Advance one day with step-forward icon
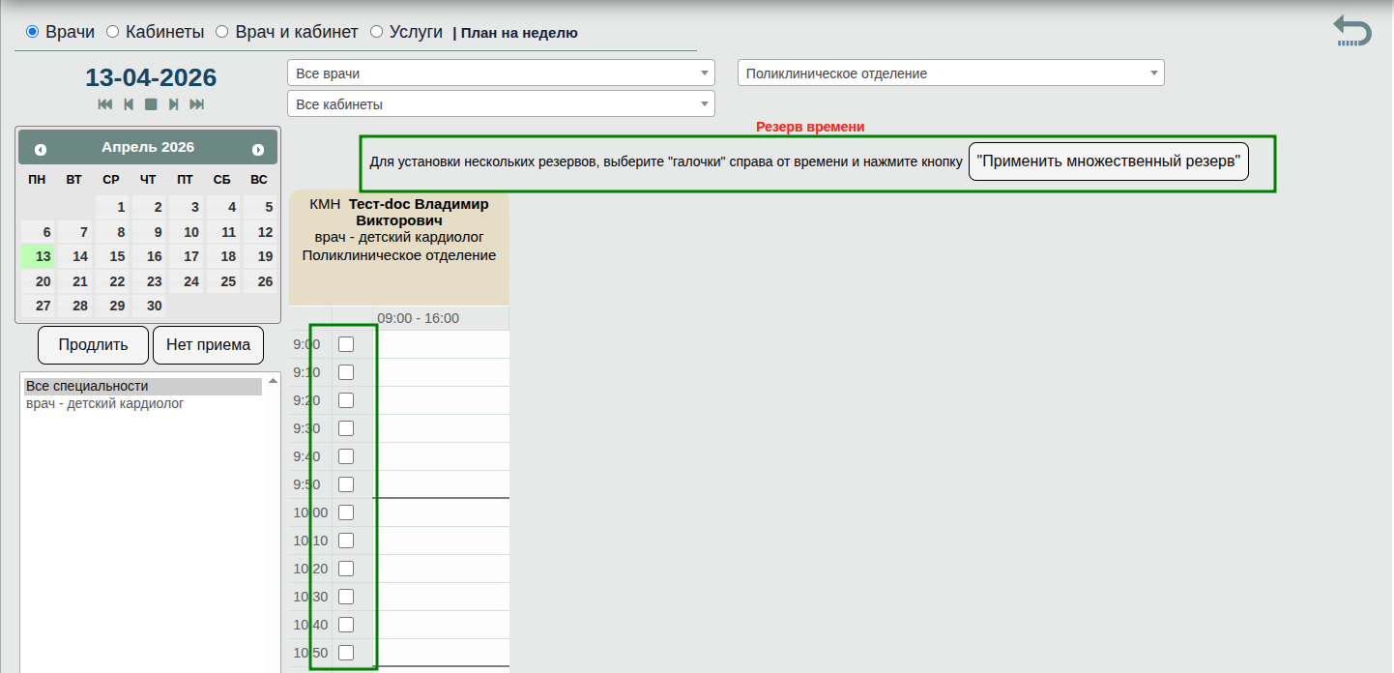This screenshot has width=1394, height=673. [x=174, y=104]
